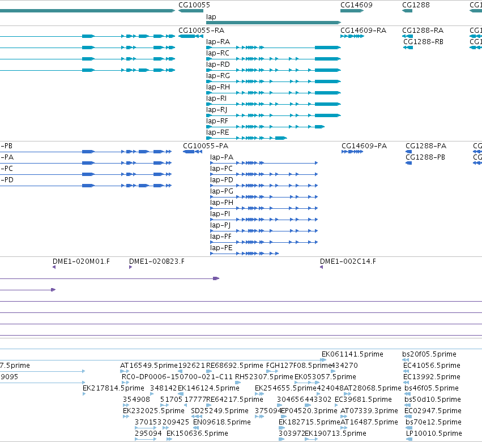Image resolution: width=482 pixels, height=442 pixels.
Task: Click the DME1-020B23.F marker label
Action: coord(157,261)
